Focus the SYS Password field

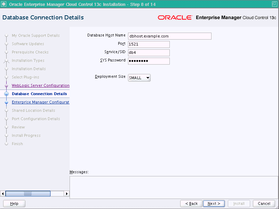click(x=149, y=61)
